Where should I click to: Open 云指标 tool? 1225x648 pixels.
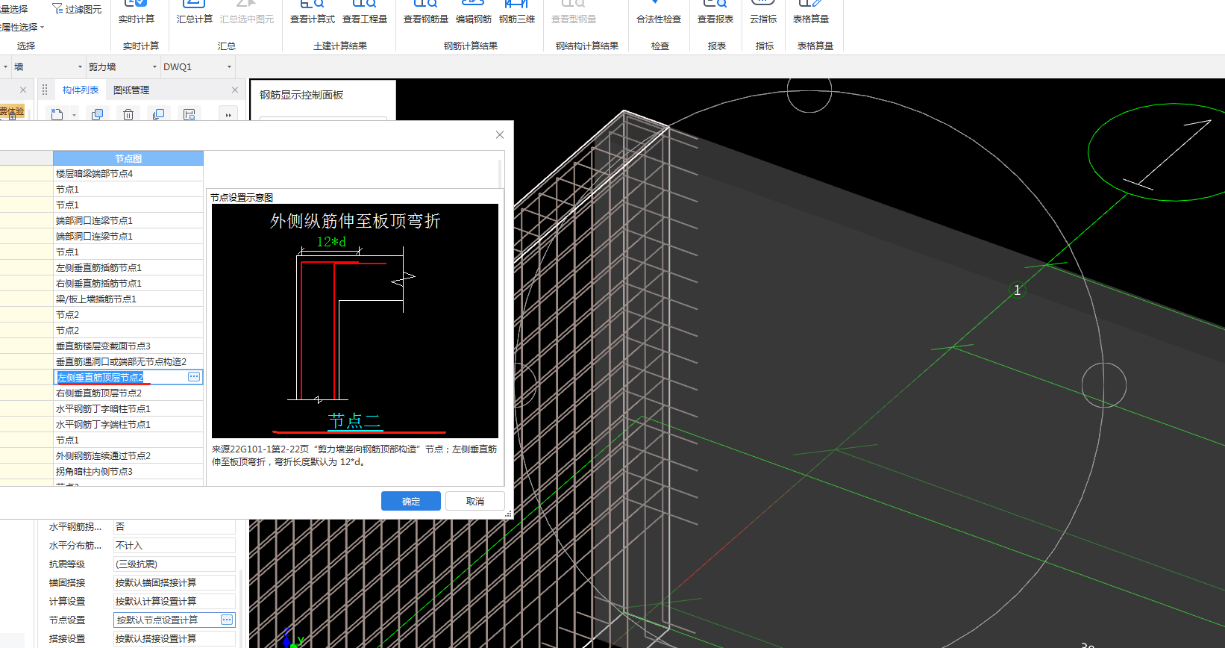point(763,13)
